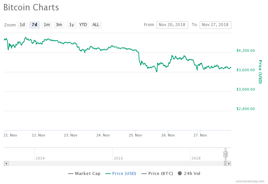Screen dimensions: 268x184
Task: Select the YTD zoom range
Action: click(83, 25)
